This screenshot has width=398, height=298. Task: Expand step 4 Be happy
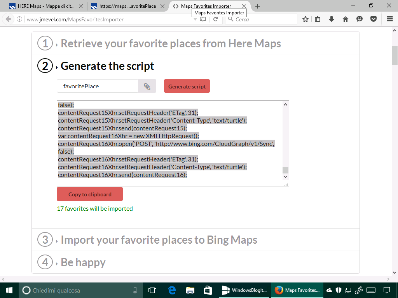tap(83, 262)
